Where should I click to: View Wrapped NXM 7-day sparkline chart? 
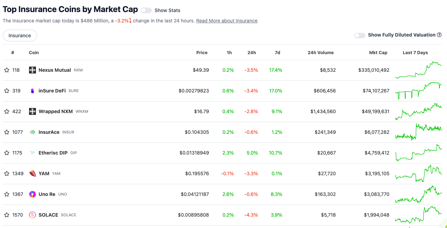click(418, 111)
